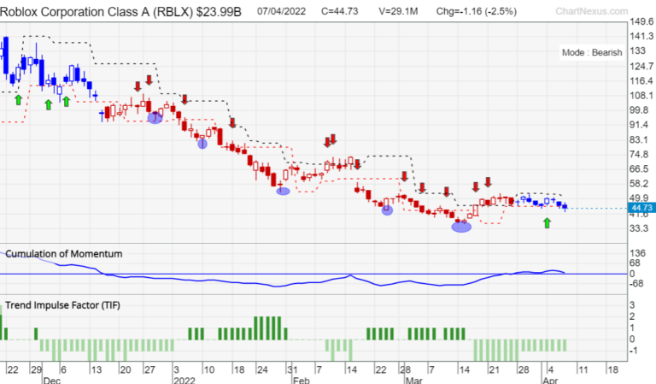Image resolution: width=656 pixels, height=384 pixels.
Task: Click the Mode : Bearish label
Action: point(592,52)
